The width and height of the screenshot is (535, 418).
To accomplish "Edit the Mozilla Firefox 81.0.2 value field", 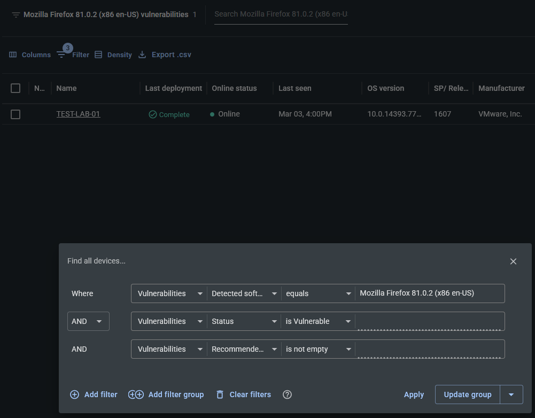I will tap(430, 293).
